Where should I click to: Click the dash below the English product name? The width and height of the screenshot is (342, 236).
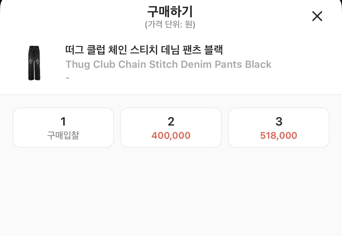pos(67,77)
